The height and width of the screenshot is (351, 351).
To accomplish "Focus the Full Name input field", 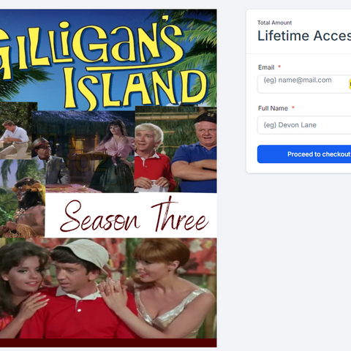I will point(304,125).
